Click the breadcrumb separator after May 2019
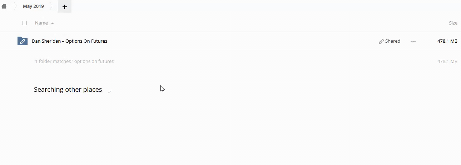This screenshot has width=461, height=165. pos(51,6)
